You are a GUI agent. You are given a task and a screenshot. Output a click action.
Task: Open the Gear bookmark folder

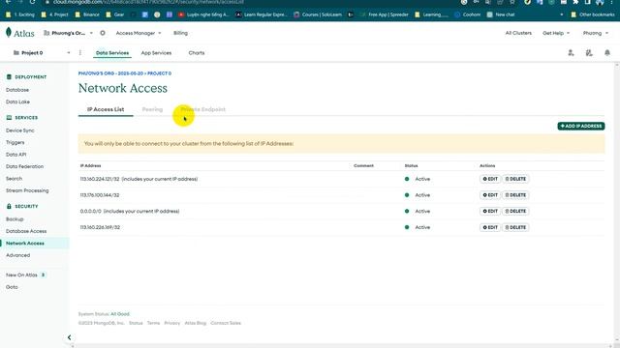coord(115,14)
